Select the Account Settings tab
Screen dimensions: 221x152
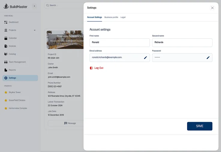94,17
